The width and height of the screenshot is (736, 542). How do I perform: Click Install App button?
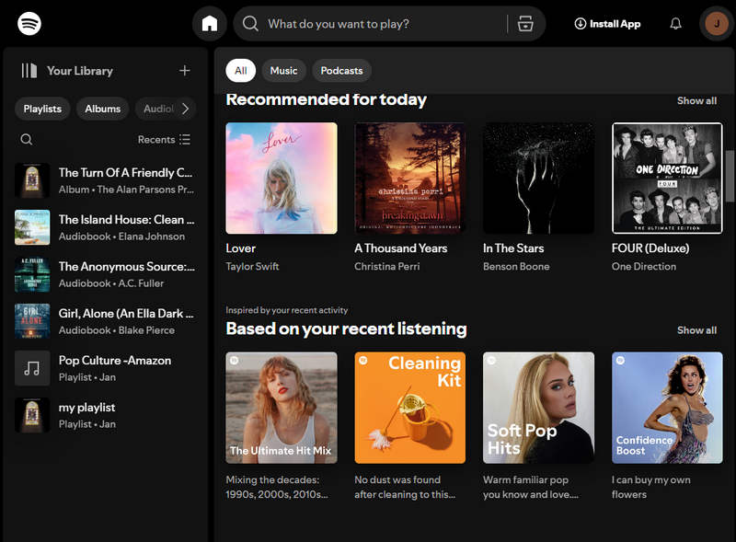[607, 24]
